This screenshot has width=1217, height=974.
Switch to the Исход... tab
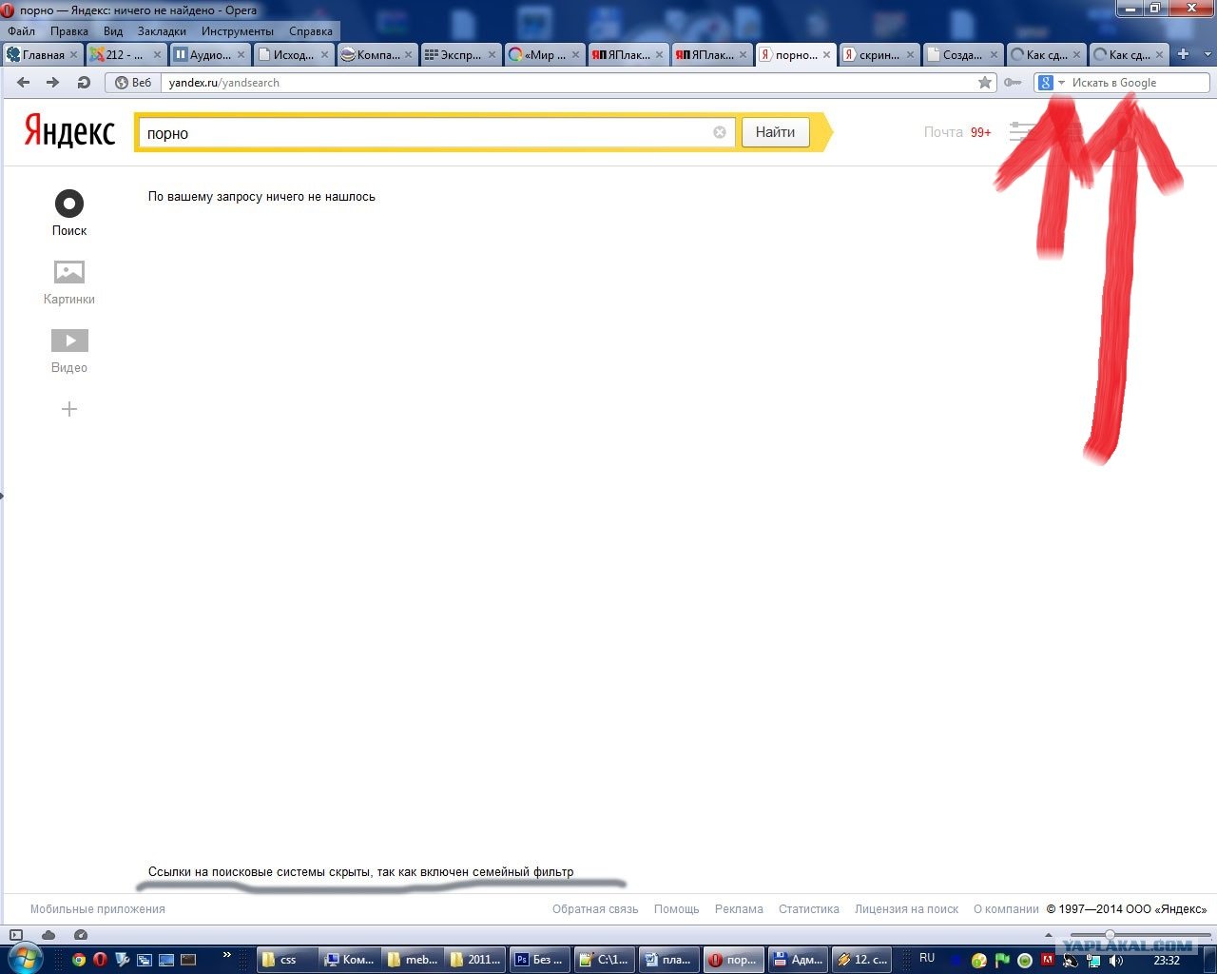294,54
